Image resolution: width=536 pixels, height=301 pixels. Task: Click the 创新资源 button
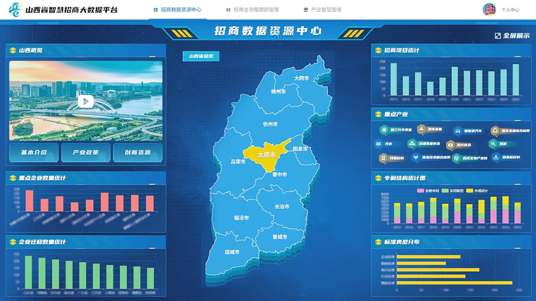[137, 152]
